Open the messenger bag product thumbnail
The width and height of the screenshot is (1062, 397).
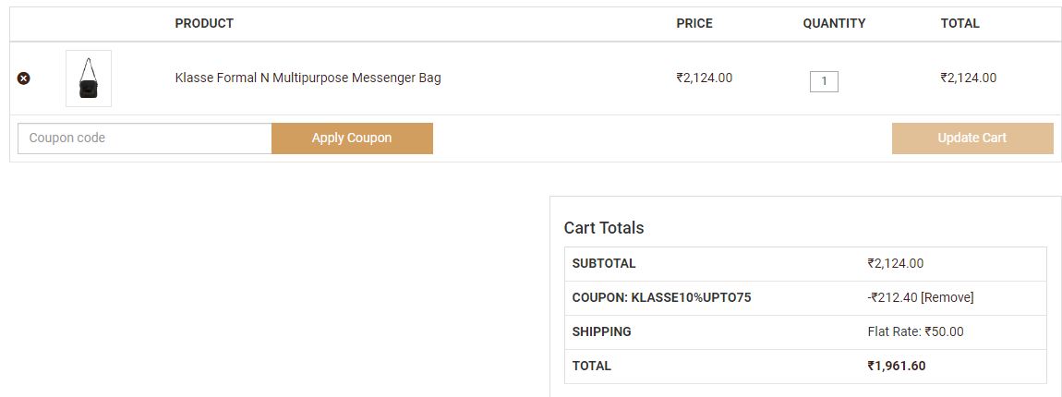[x=89, y=78]
